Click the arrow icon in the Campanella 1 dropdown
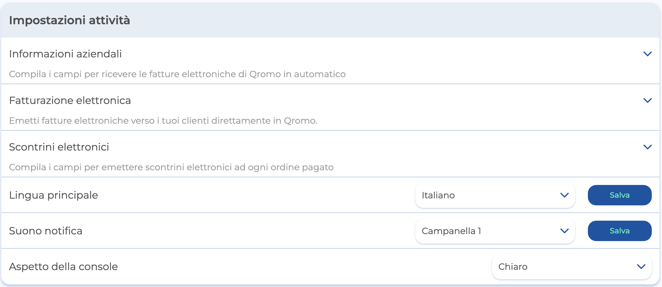This screenshot has height=287, width=662. pyautogui.click(x=565, y=231)
